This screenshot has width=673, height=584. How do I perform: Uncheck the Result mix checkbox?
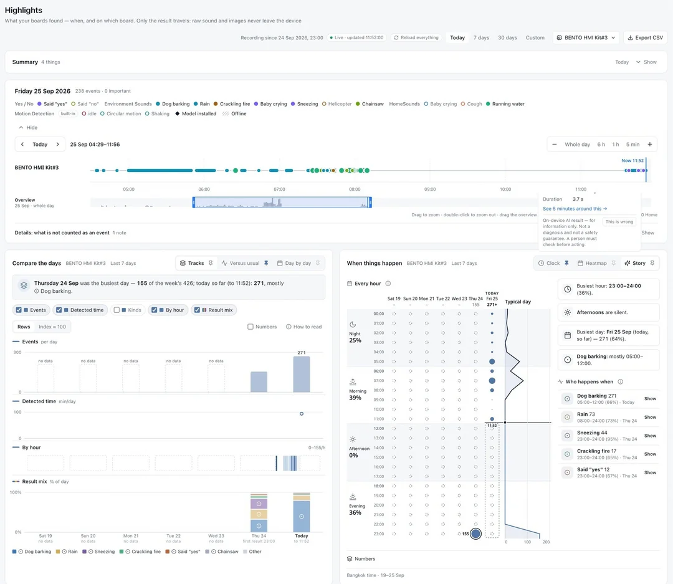[197, 310]
